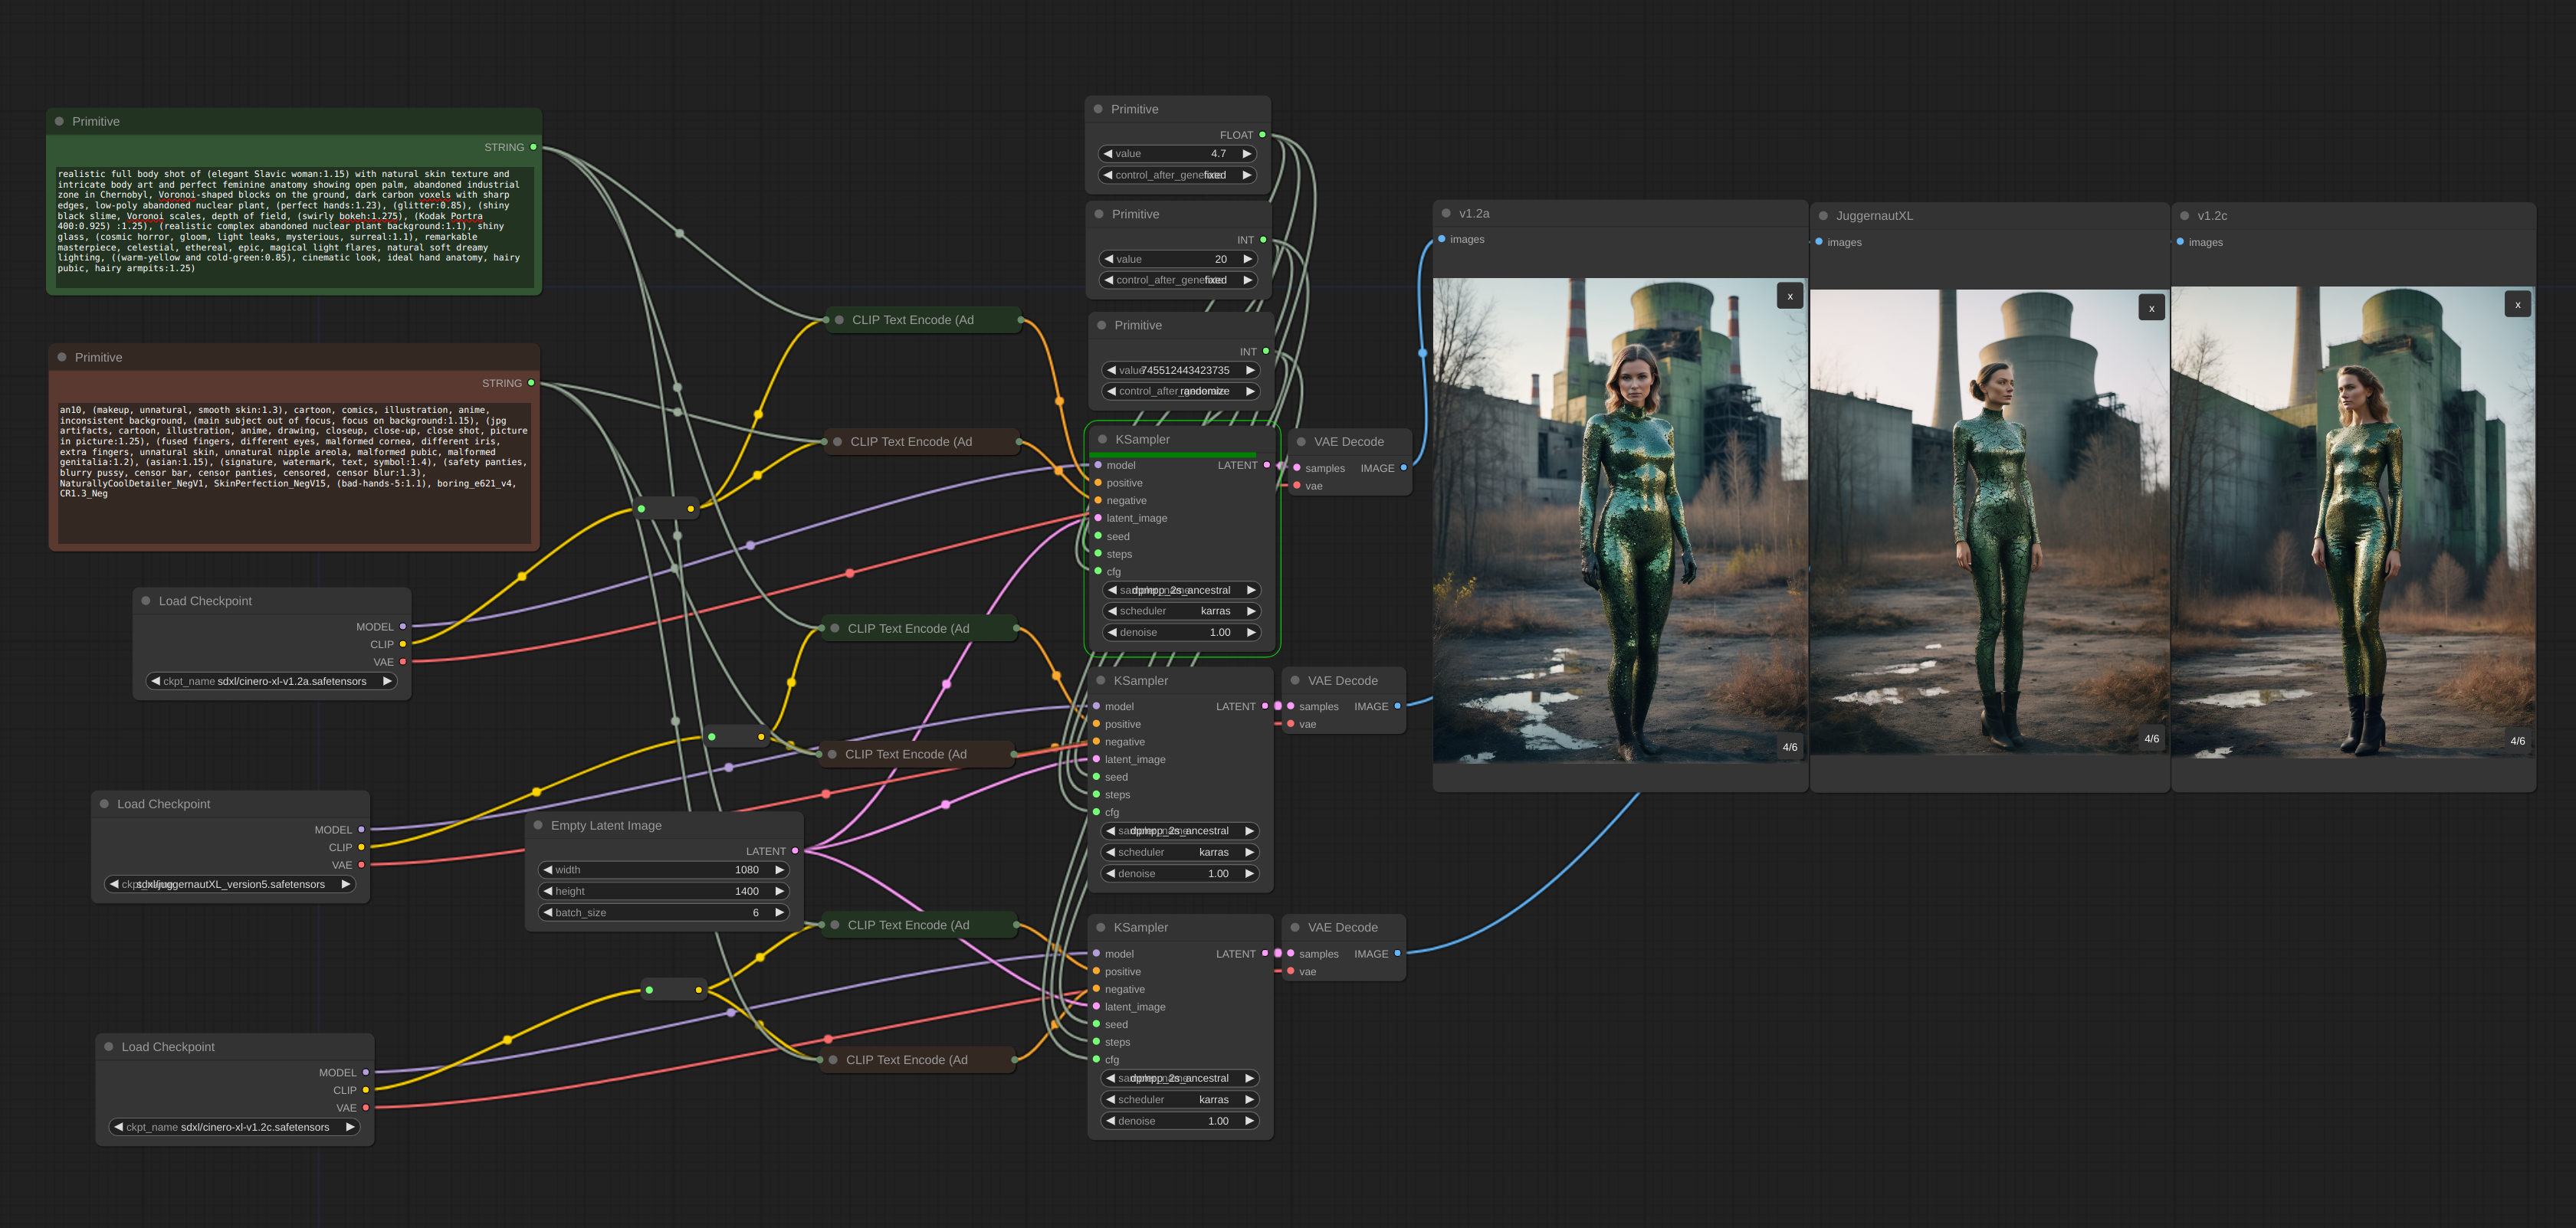Select the JuggernautXL node title

(x=1873, y=216)
